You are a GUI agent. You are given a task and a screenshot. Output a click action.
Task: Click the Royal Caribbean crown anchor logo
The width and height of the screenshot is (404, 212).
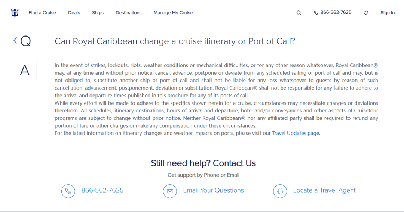point(15,13)
